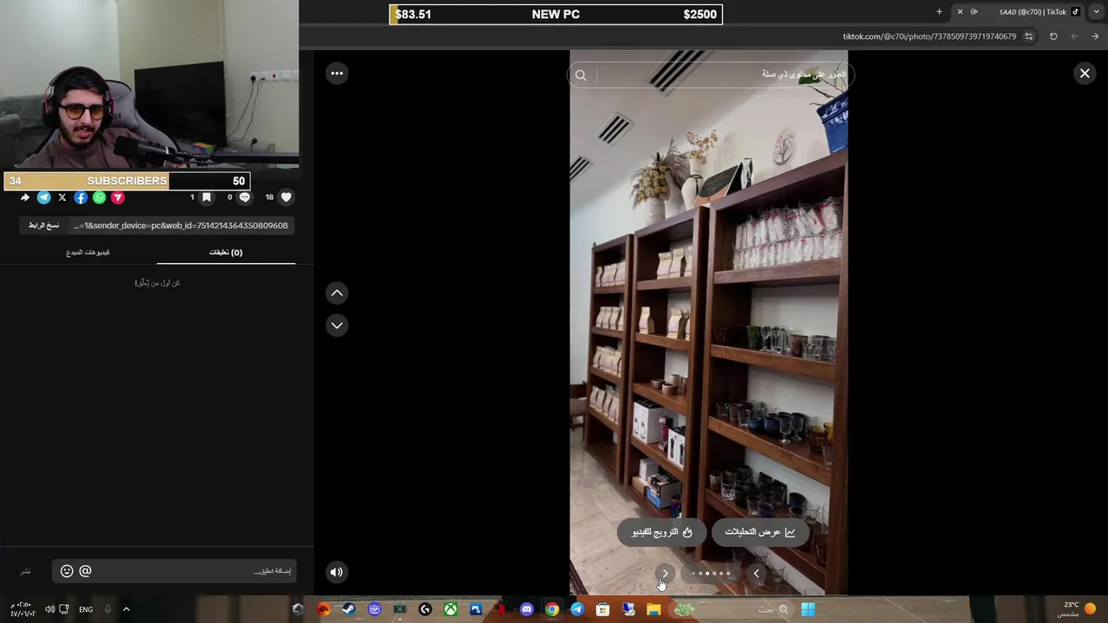The width and height of the screenshot is (1108, 623).
Task: Go back in carousel with left arrow
Action: coord(756,573)
